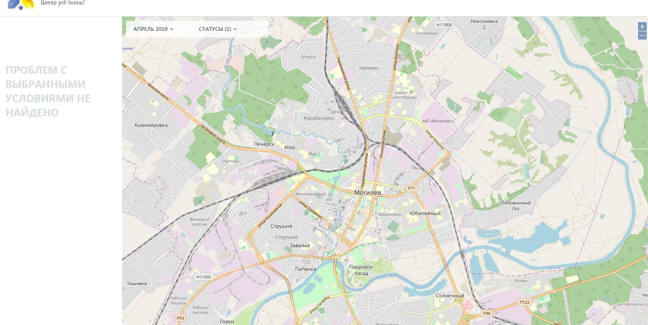Click the Мир-1 map label
Image resolution: width=648 pixels, height=325 pixels.
tap(314, 153)
